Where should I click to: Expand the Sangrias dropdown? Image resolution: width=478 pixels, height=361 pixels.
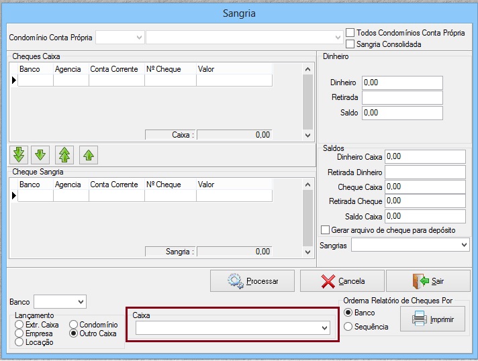click(464, 246)
